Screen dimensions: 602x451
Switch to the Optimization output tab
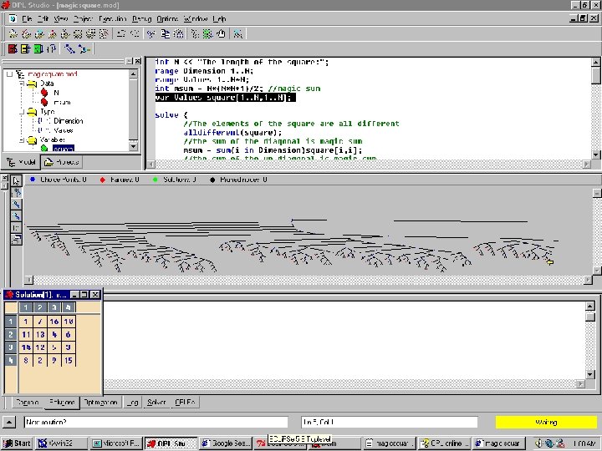pyautogui.click(x=99, y=402)
